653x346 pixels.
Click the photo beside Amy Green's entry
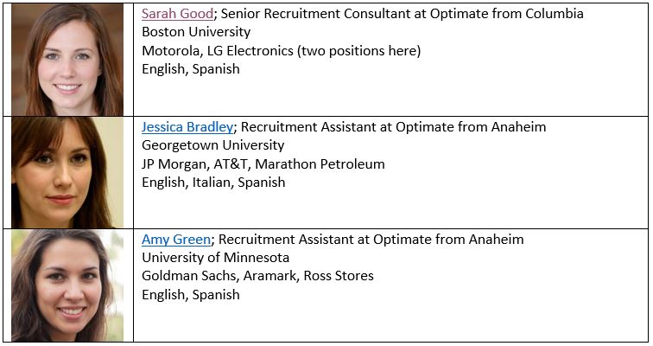(67, 285)
